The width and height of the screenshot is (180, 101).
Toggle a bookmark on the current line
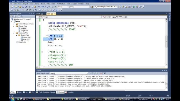pos(40,10)
